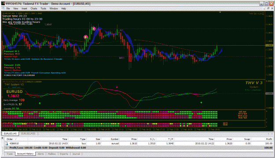Open the Tools menu
275x158 pixels.
(43, 8)
